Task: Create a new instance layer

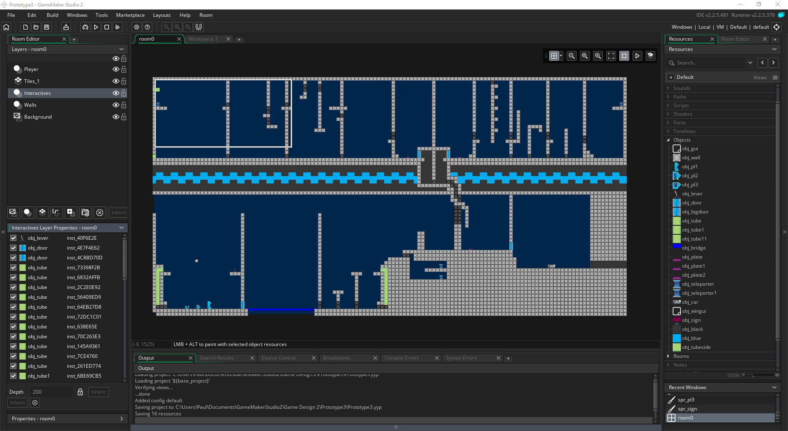Action: pyautogui.click(x=27, y=212)
